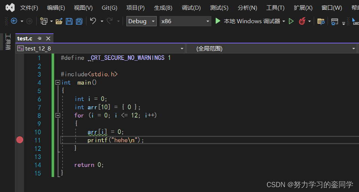Open the undo history dropdown arrow

(x=102, y=21)
